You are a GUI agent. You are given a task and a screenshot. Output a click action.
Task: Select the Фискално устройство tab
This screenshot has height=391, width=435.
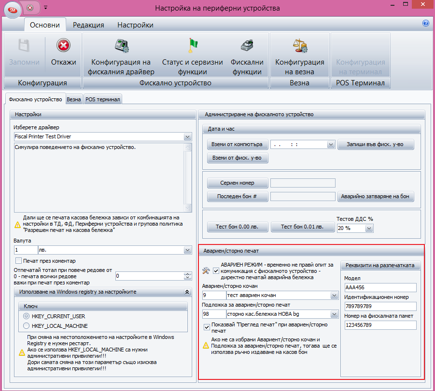[x=35, y=99]
